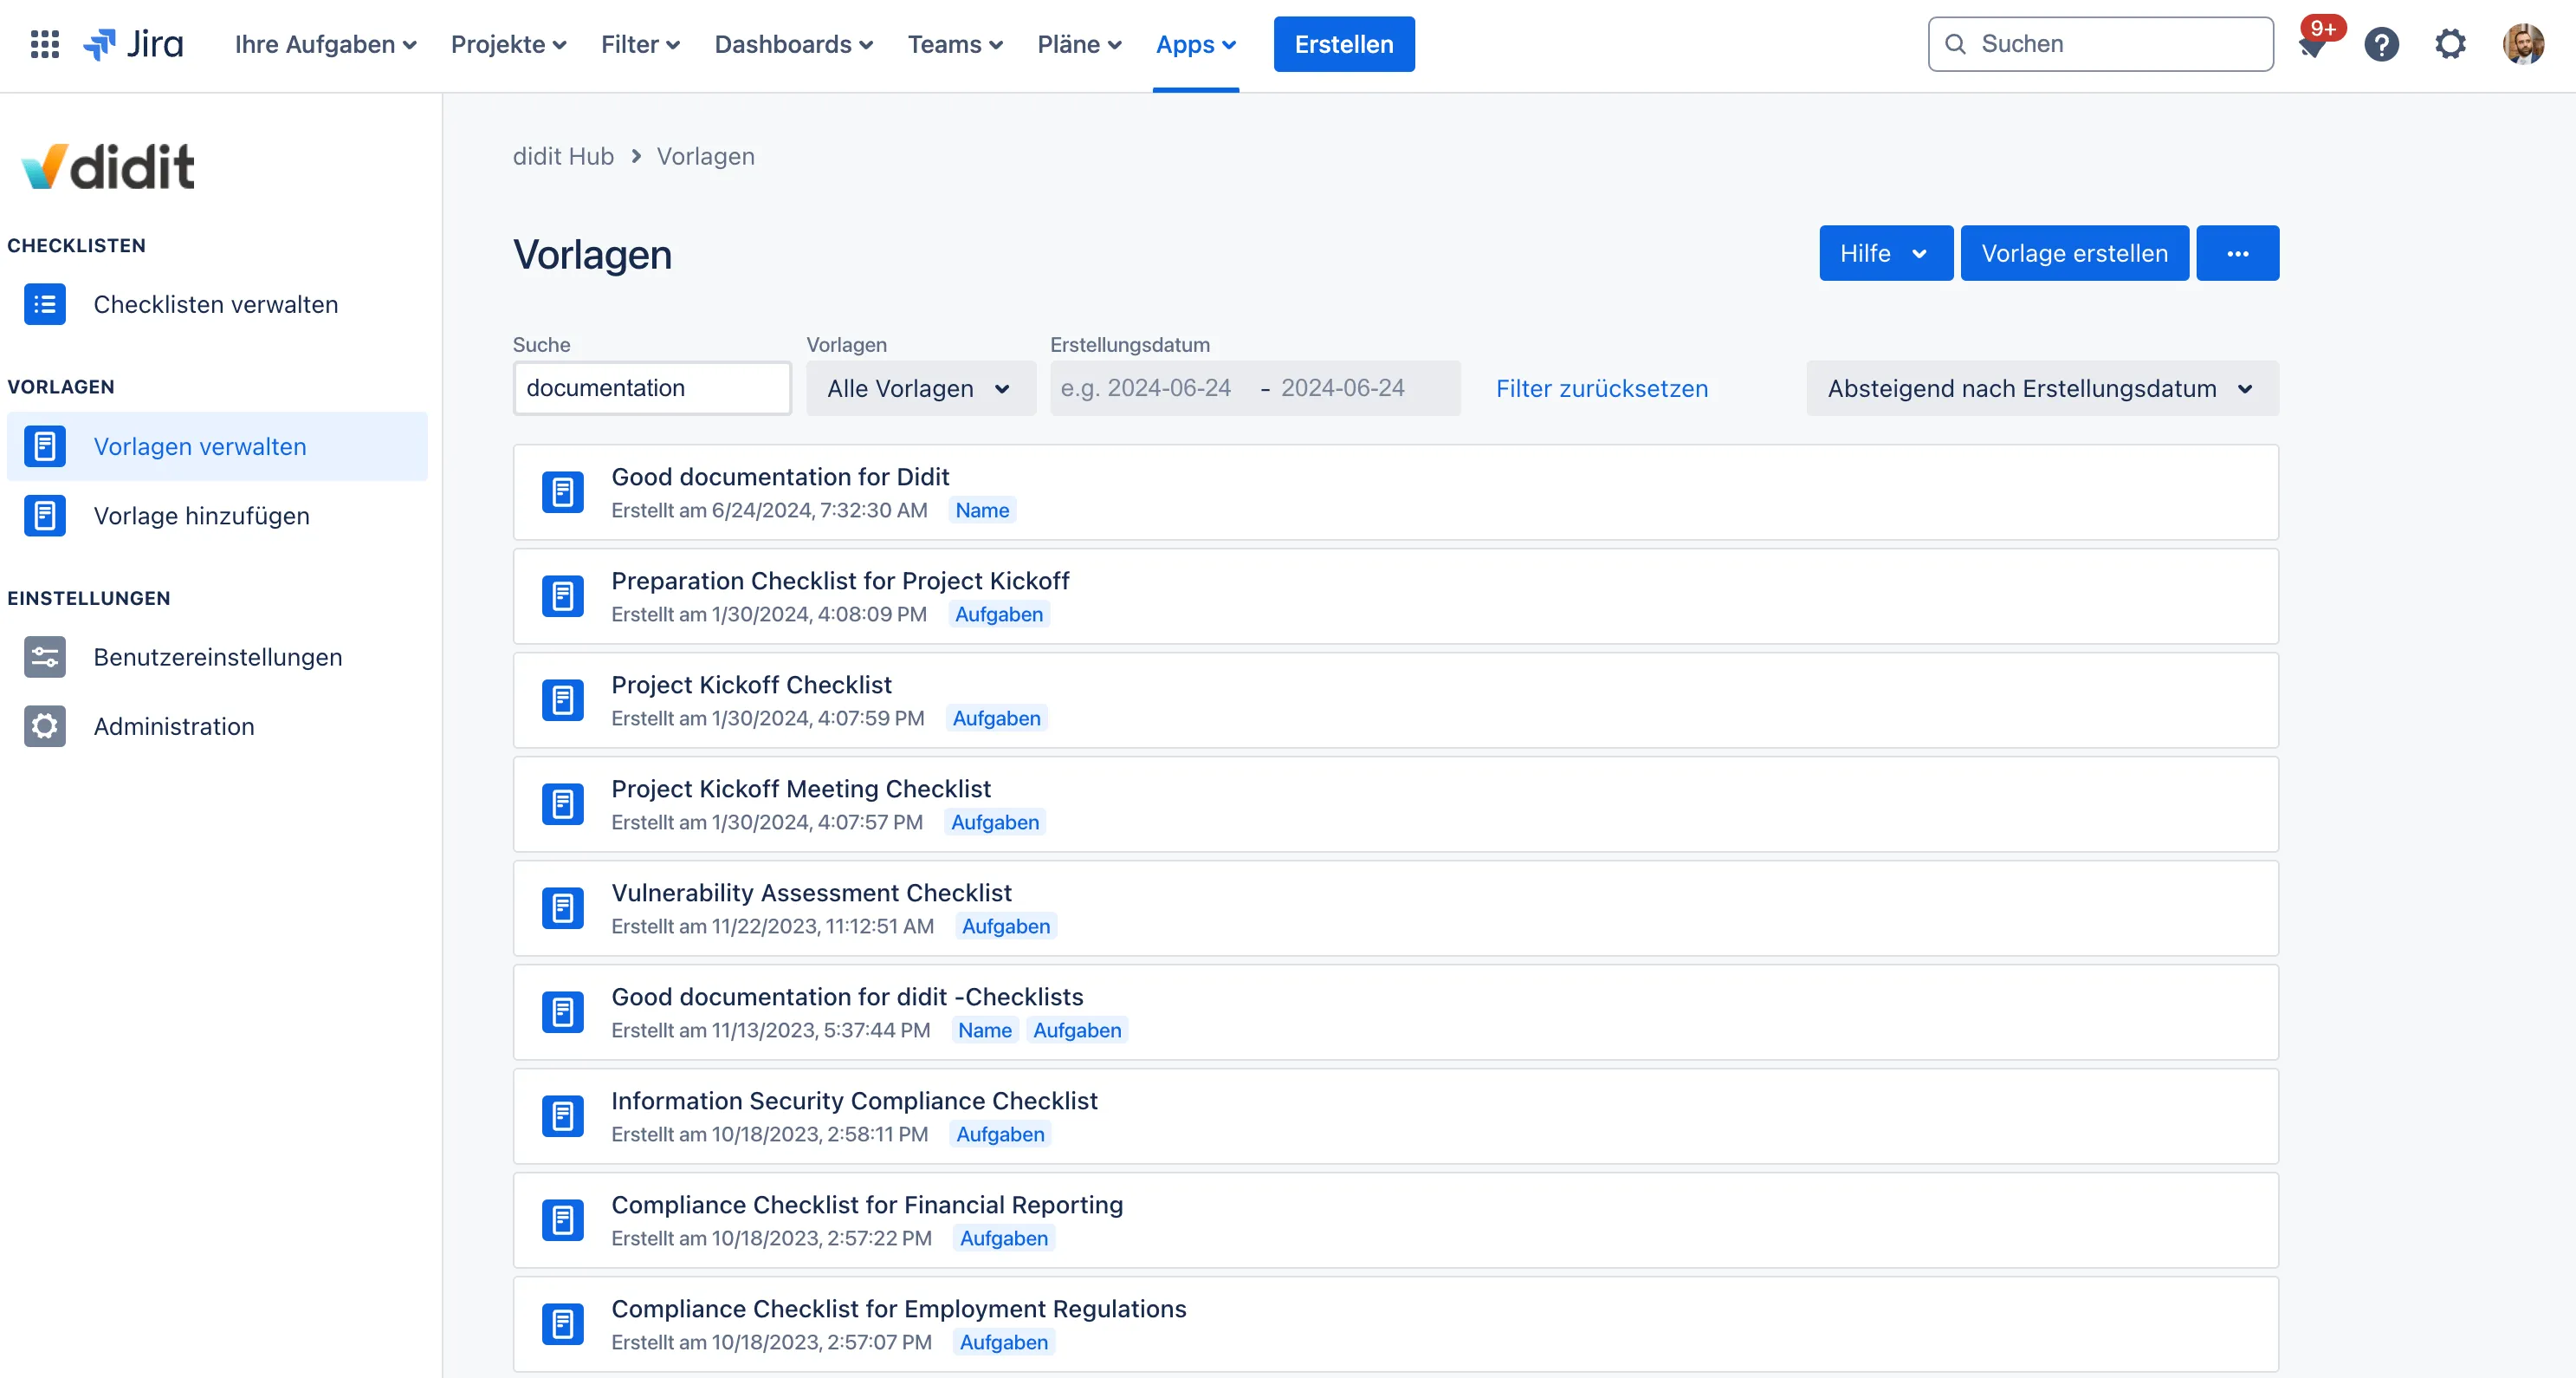
Task: Expand the Dashboards menu
Action: [794, 44]
